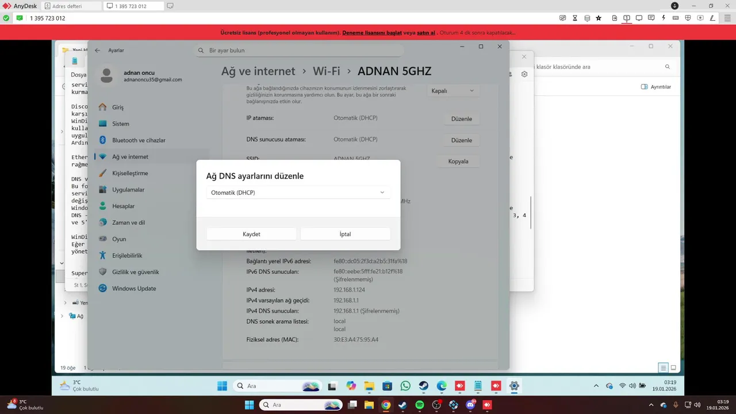Select AnyDesk remote monitor 1 icon
This screenshot has height=414, width=736.
(627, 18)
